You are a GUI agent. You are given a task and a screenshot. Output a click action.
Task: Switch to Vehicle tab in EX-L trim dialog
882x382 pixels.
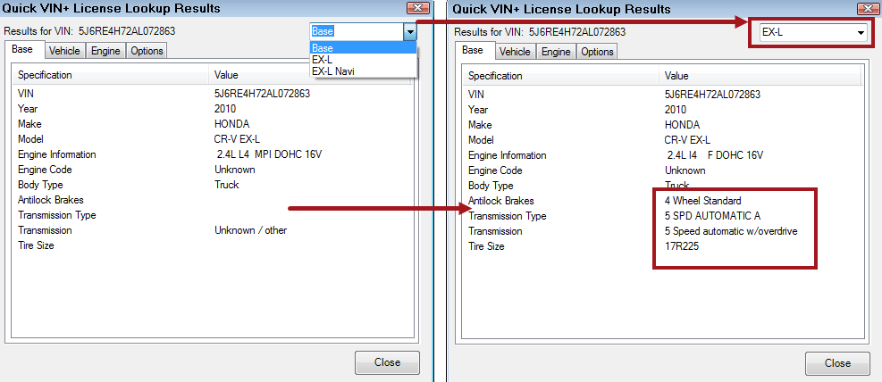[515, 52]
